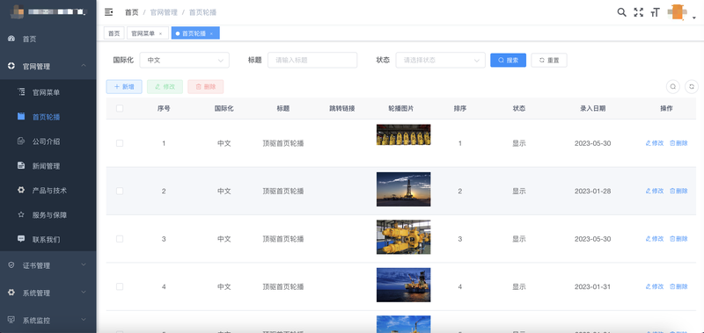Toggle fullscreen mode icon in header

[639, 12]
